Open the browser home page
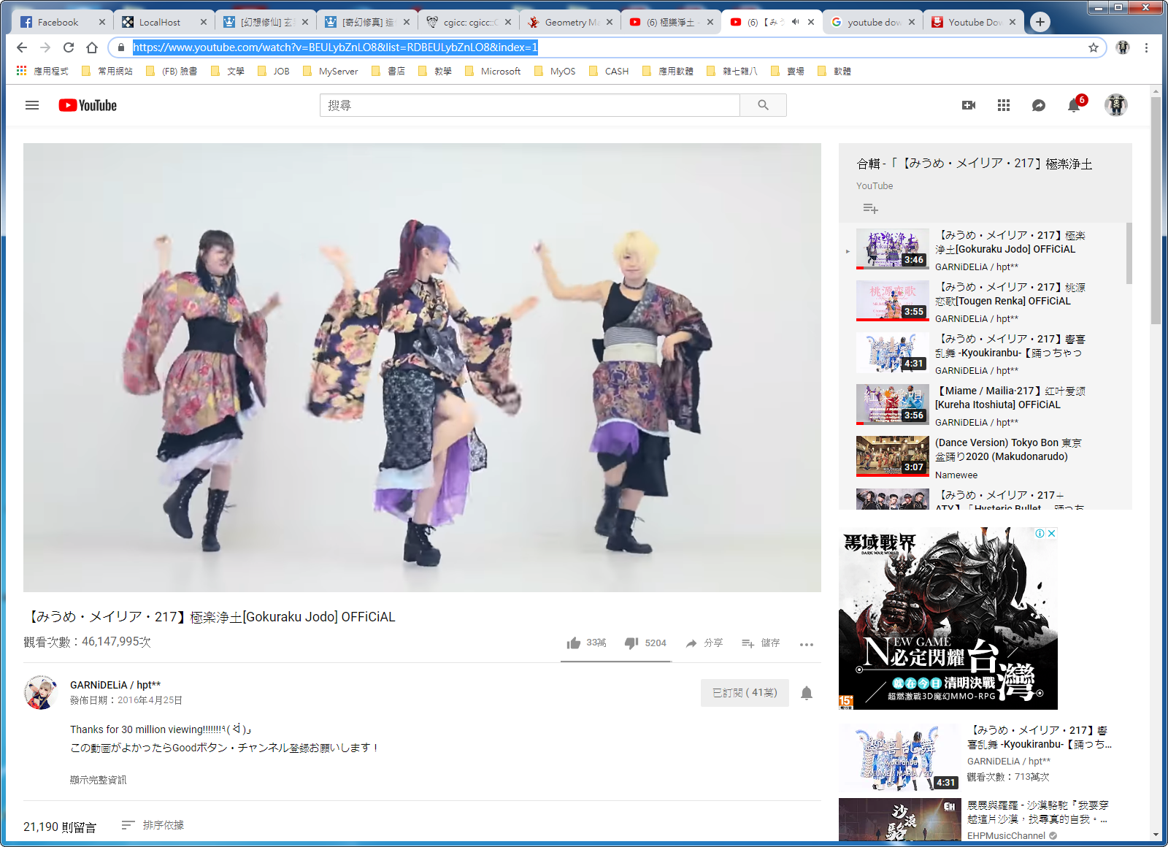The image size is (1168, 847). click(92, 47)
